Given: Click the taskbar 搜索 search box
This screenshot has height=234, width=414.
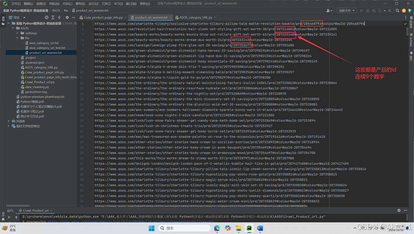Looking at the screenshot, I should [184, 228].
